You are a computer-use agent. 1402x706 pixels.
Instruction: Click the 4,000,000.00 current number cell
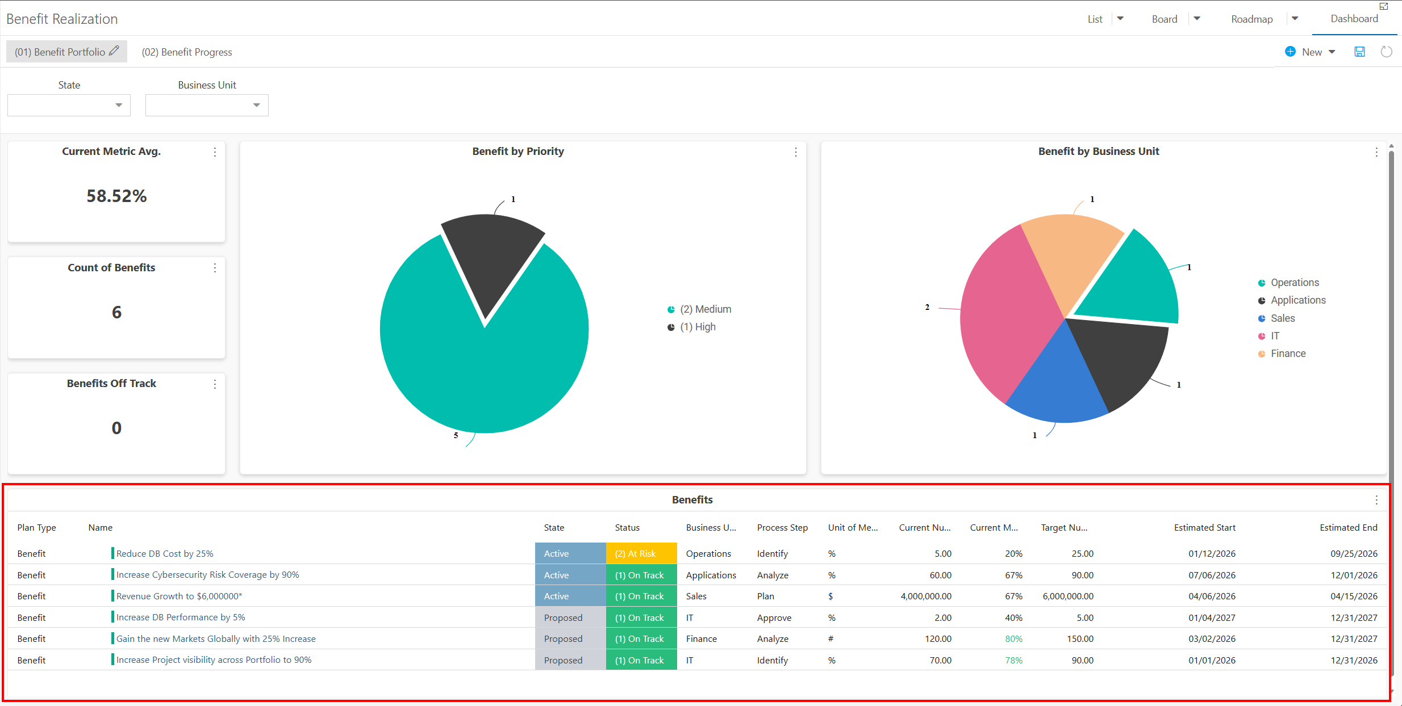(x=926, y=596)
